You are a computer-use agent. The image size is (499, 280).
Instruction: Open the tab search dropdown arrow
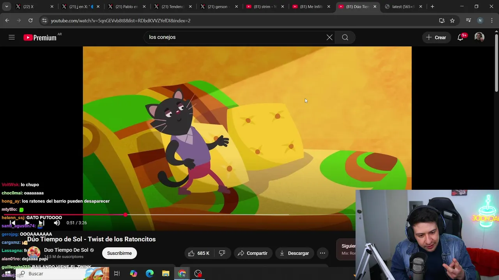click(7, 7)
